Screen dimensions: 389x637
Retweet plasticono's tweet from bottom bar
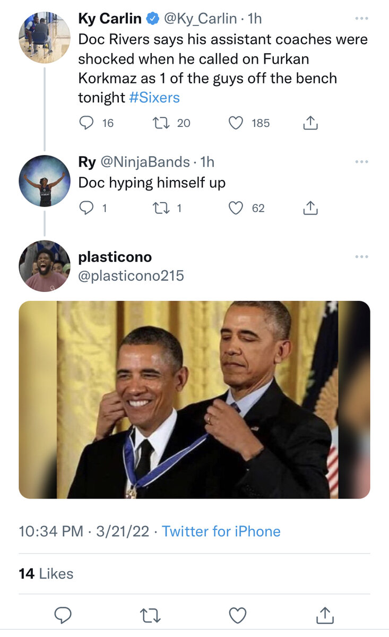point(150,616)
